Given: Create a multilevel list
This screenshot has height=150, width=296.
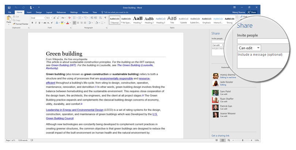Looking at the screenshot, I should point(86,18).
